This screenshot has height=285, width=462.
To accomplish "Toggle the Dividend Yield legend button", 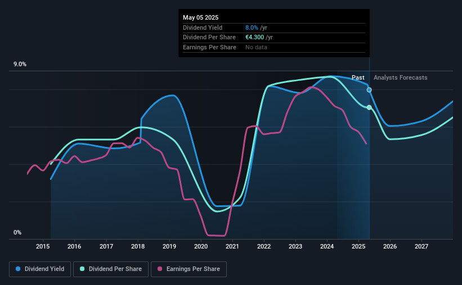I will pyautogui.click(x=40, y=269).
